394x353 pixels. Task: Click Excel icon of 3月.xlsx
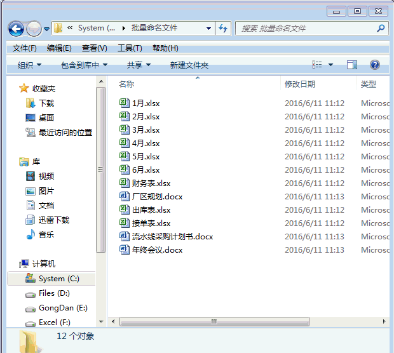124,130
